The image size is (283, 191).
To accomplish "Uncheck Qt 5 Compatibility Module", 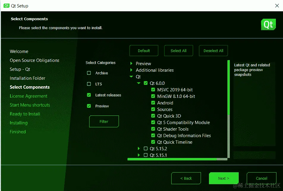I will (153, 122).
